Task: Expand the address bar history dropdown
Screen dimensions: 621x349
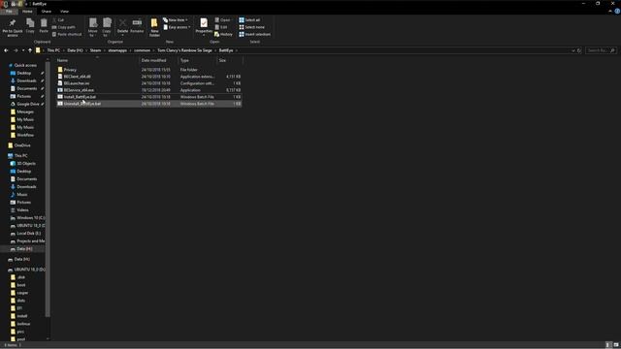Action: [x=573, y=50]
